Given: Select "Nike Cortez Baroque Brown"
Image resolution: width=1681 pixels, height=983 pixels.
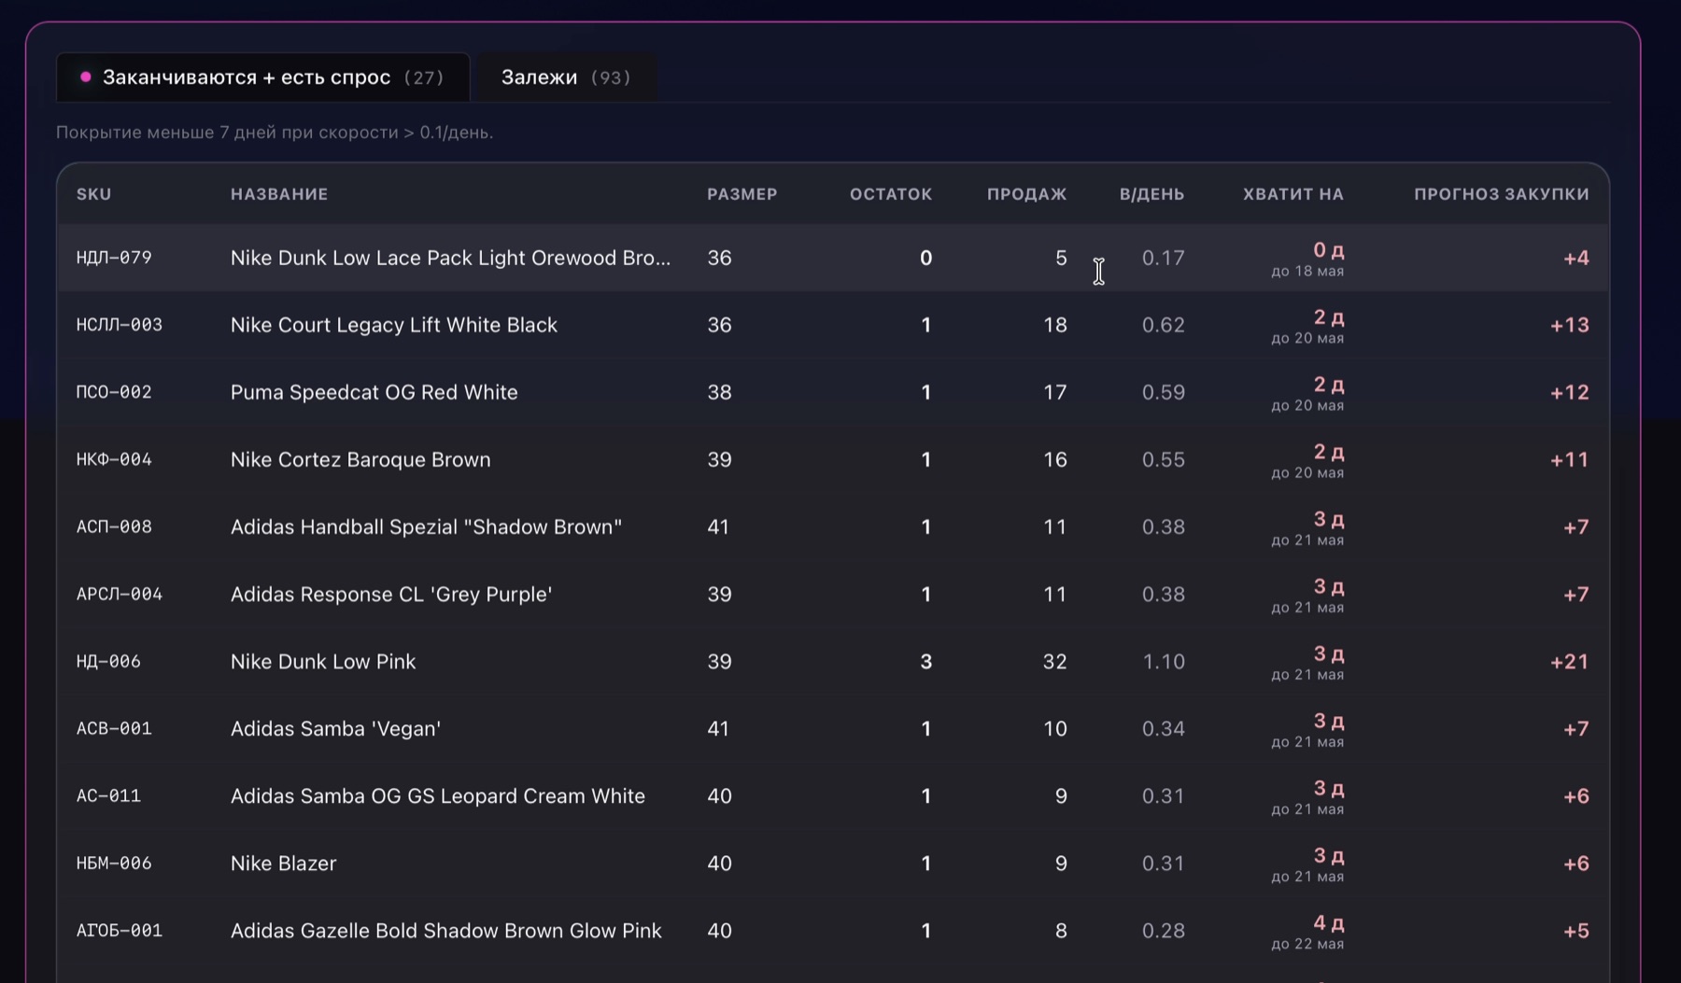Looking at the screenshot, I should 360,459.
